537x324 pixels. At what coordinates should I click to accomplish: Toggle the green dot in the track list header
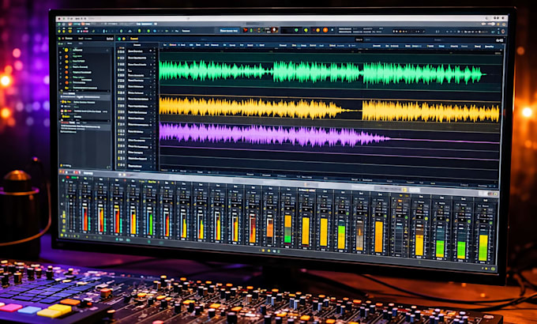click(119, 39)
